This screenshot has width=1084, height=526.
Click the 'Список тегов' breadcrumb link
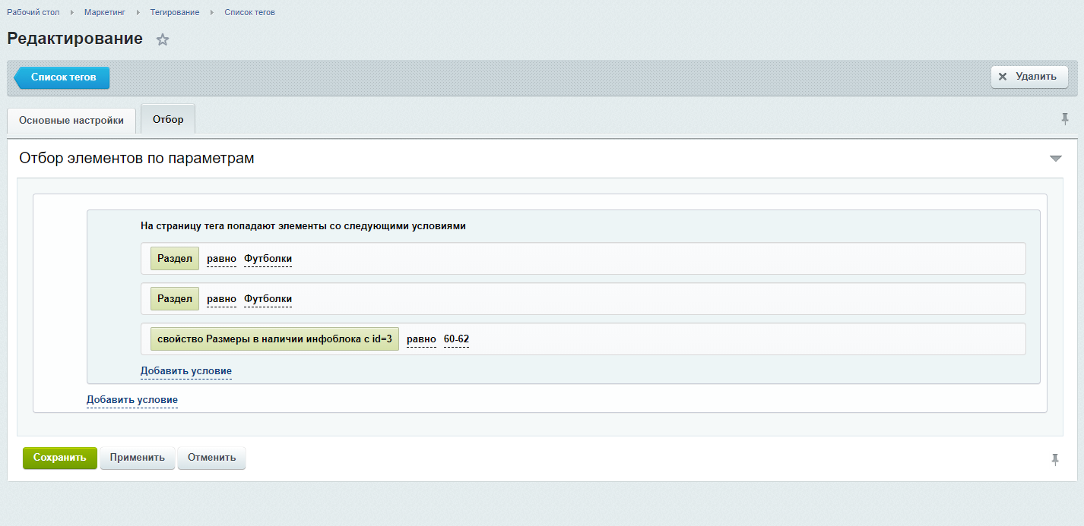pos(249,12)
